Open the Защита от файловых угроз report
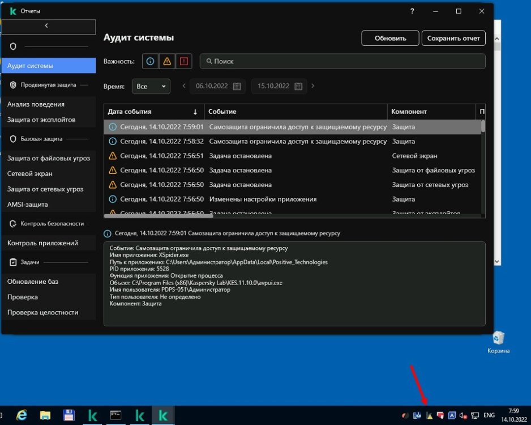The height and width of the screenshot is (425, 531). pos(49,158)
